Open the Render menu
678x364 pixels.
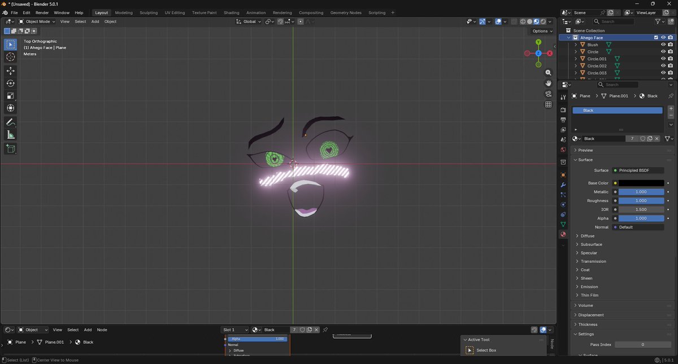pyautogui.click(x=42, y=12)
